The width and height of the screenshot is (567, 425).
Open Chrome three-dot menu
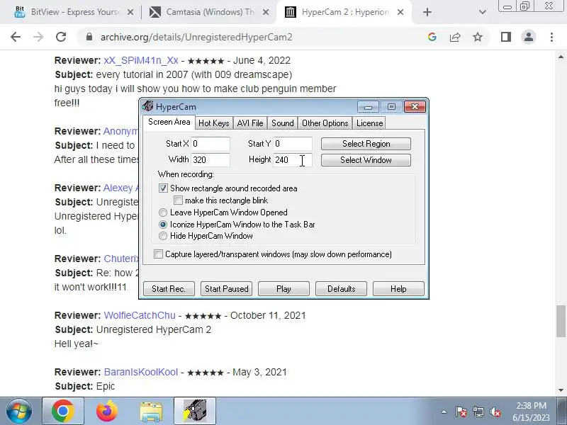pos(551,37)
